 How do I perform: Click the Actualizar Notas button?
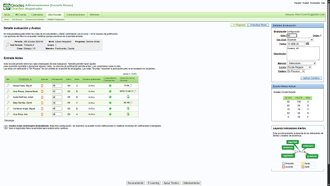click(258, 25)
